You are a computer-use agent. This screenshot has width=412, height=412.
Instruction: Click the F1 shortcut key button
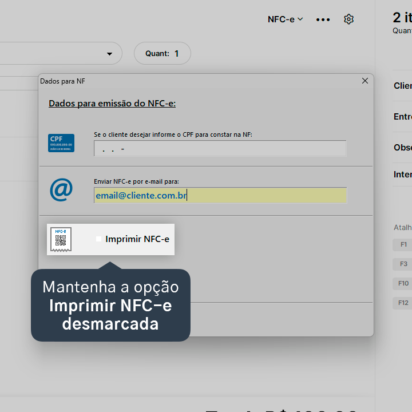pyautogui.click(x=402, y=245)
